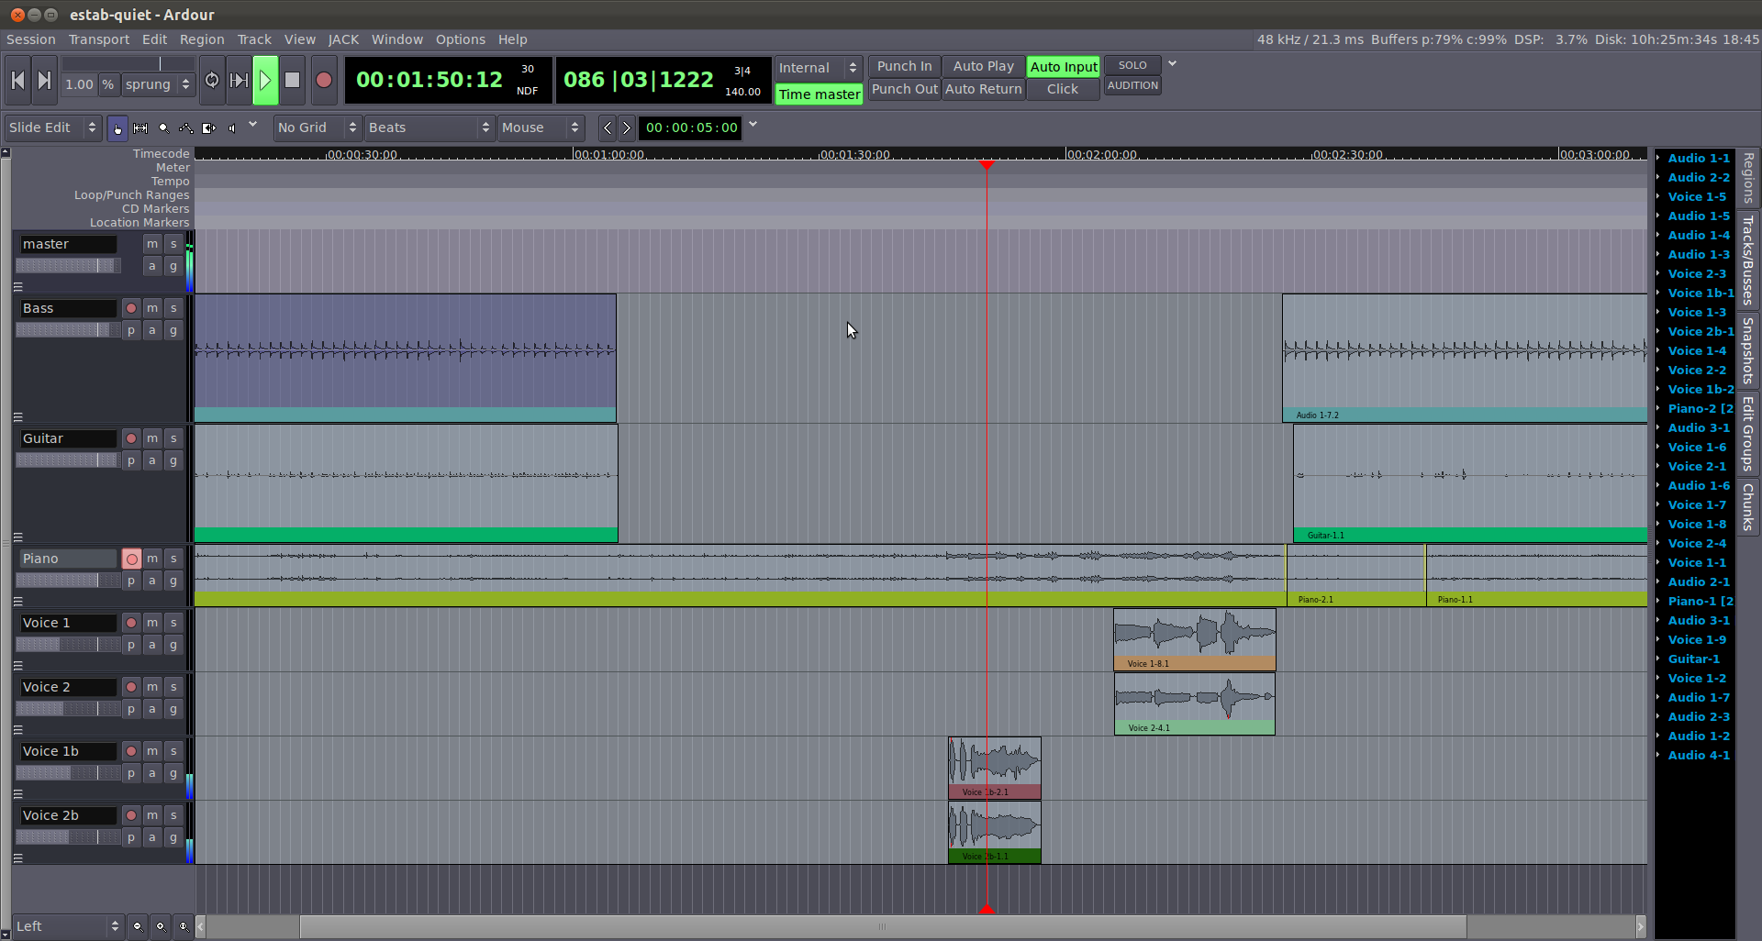Mute the Voice 1 track

pyautogui.click(x=152, y=623)
